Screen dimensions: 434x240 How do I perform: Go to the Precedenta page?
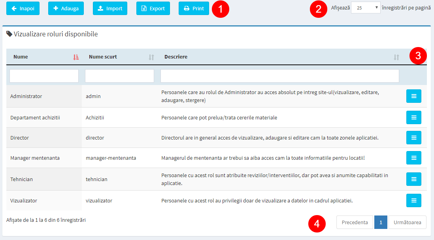coord(355,222)
